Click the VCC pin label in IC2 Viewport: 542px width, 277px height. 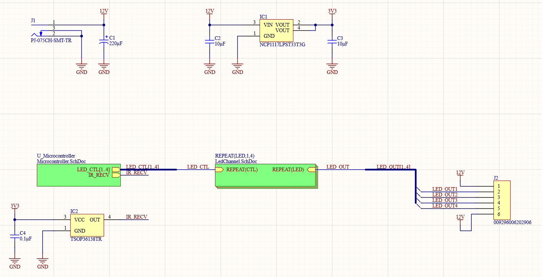[x=80, y=220]
